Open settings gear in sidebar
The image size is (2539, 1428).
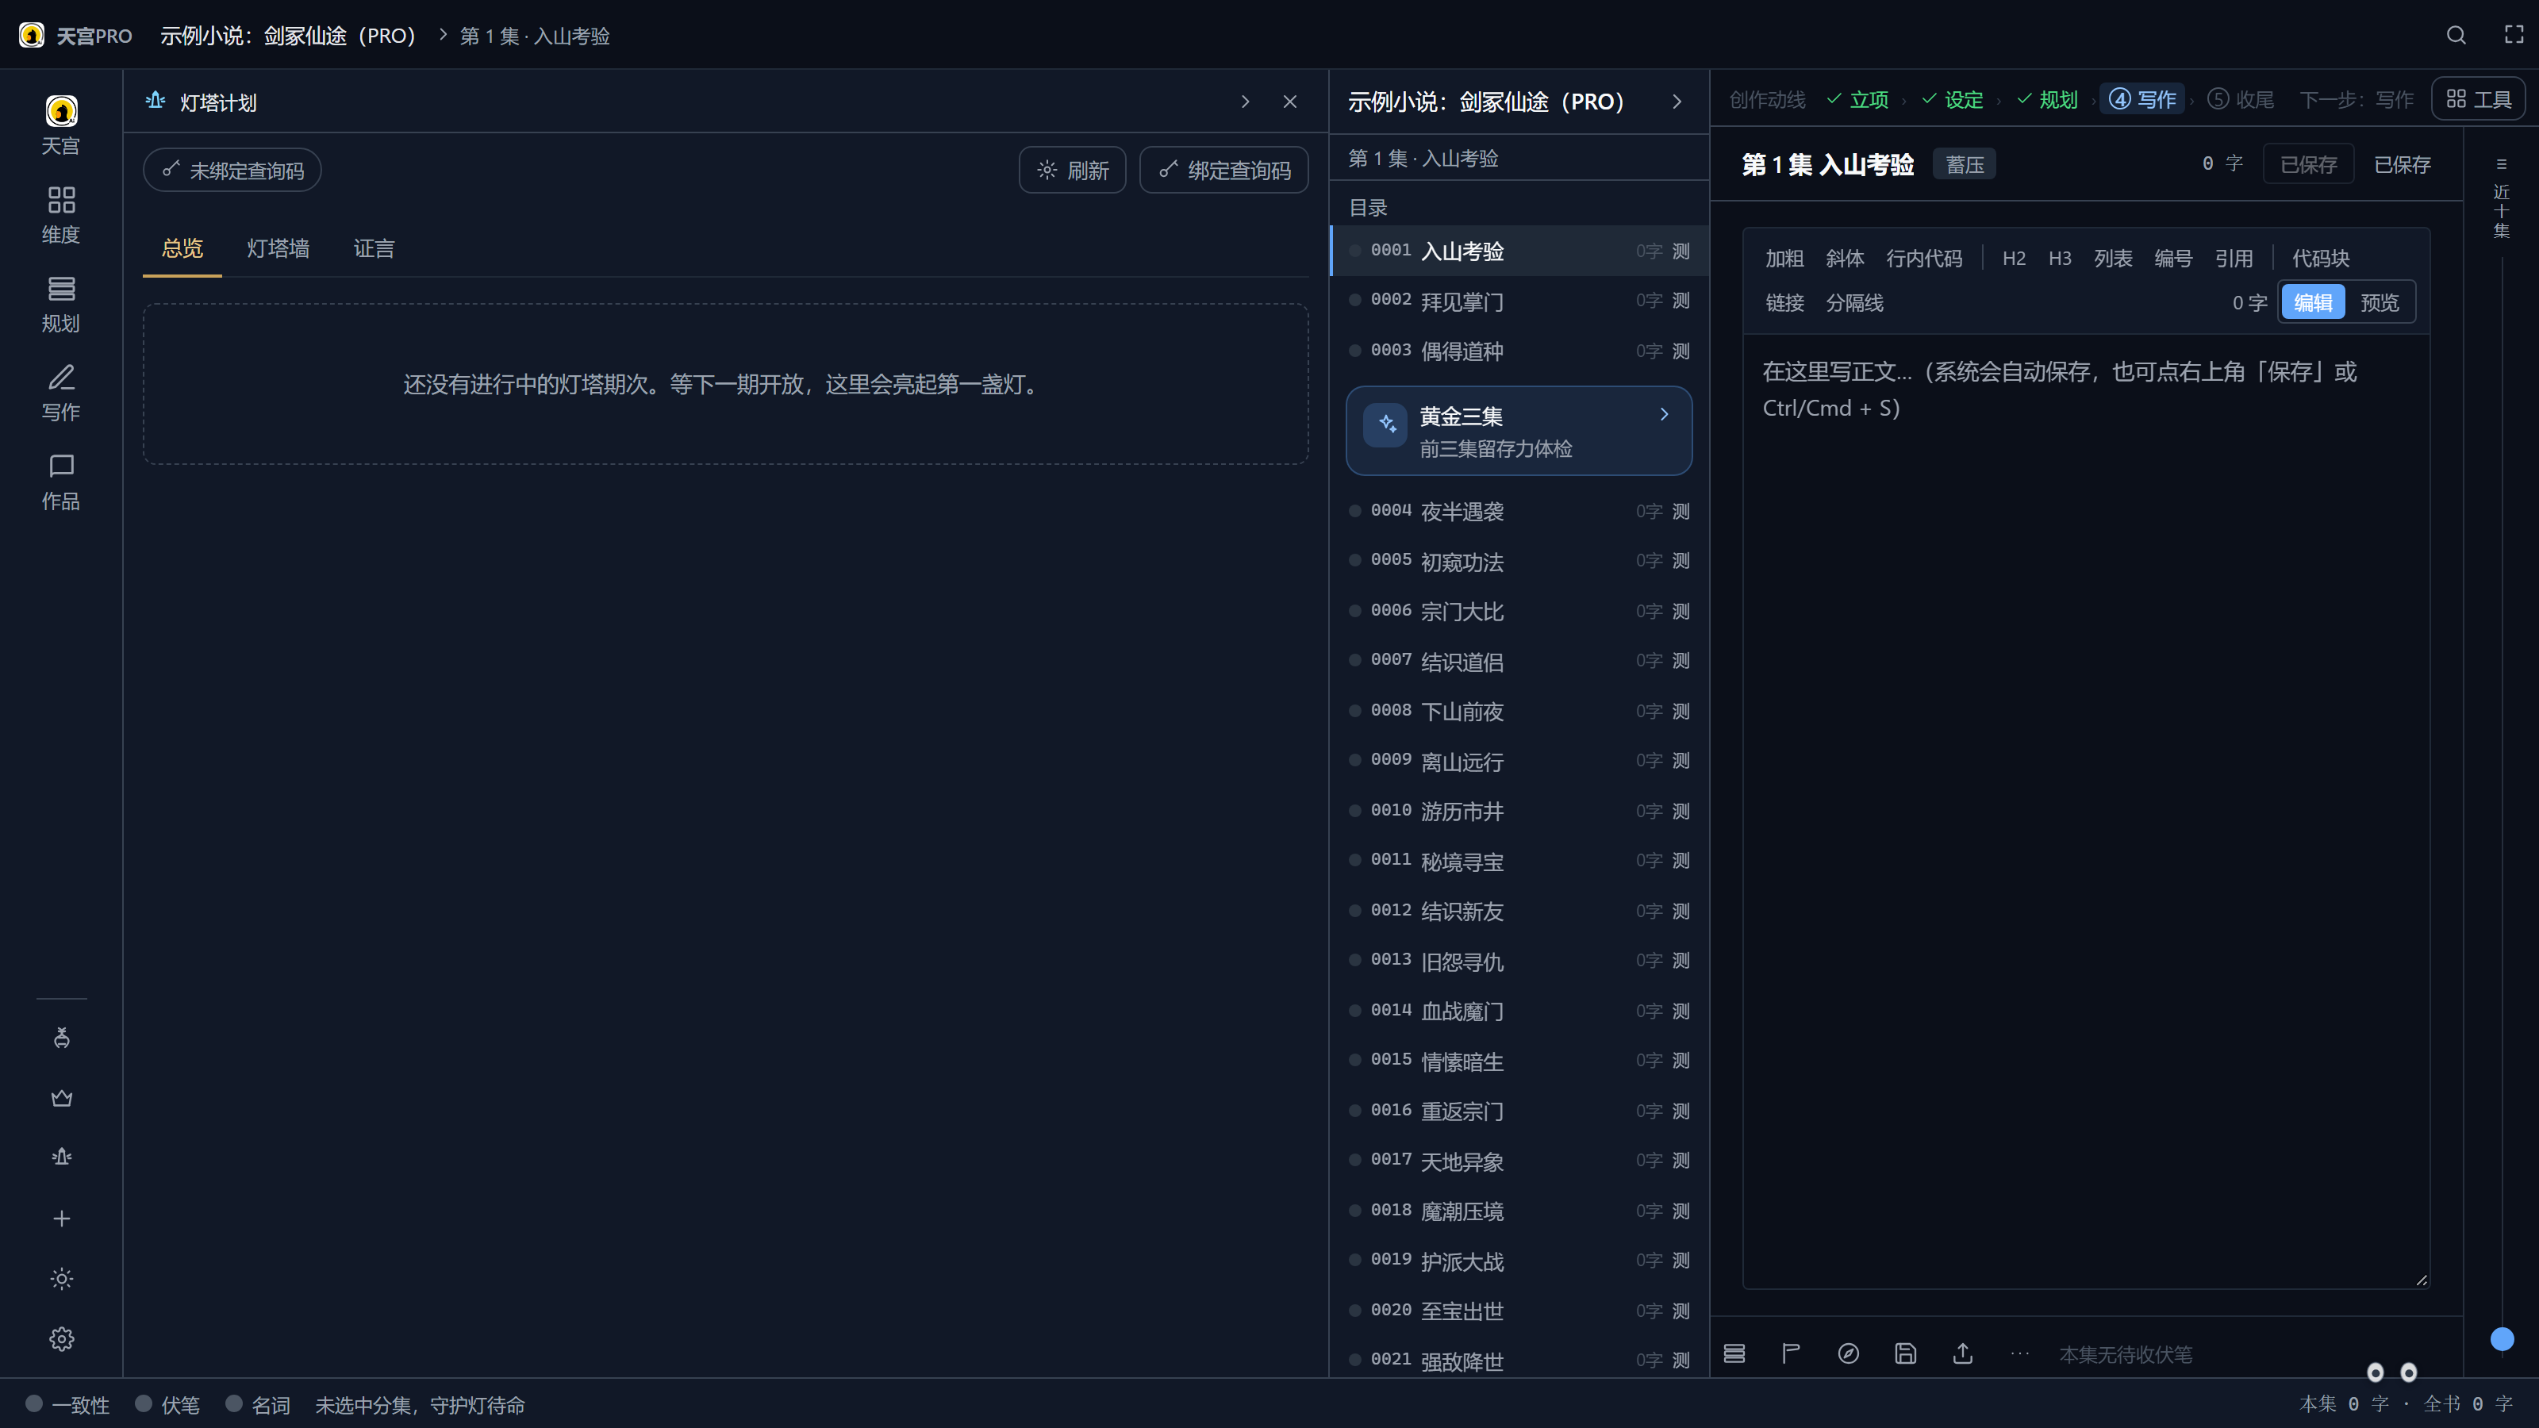pos(62,1338)
